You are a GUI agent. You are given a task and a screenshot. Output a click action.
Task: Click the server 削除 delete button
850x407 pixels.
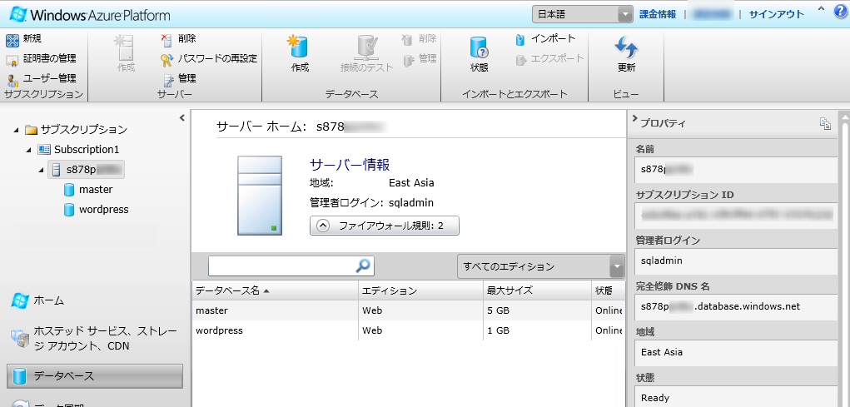[x=179, y=39]
